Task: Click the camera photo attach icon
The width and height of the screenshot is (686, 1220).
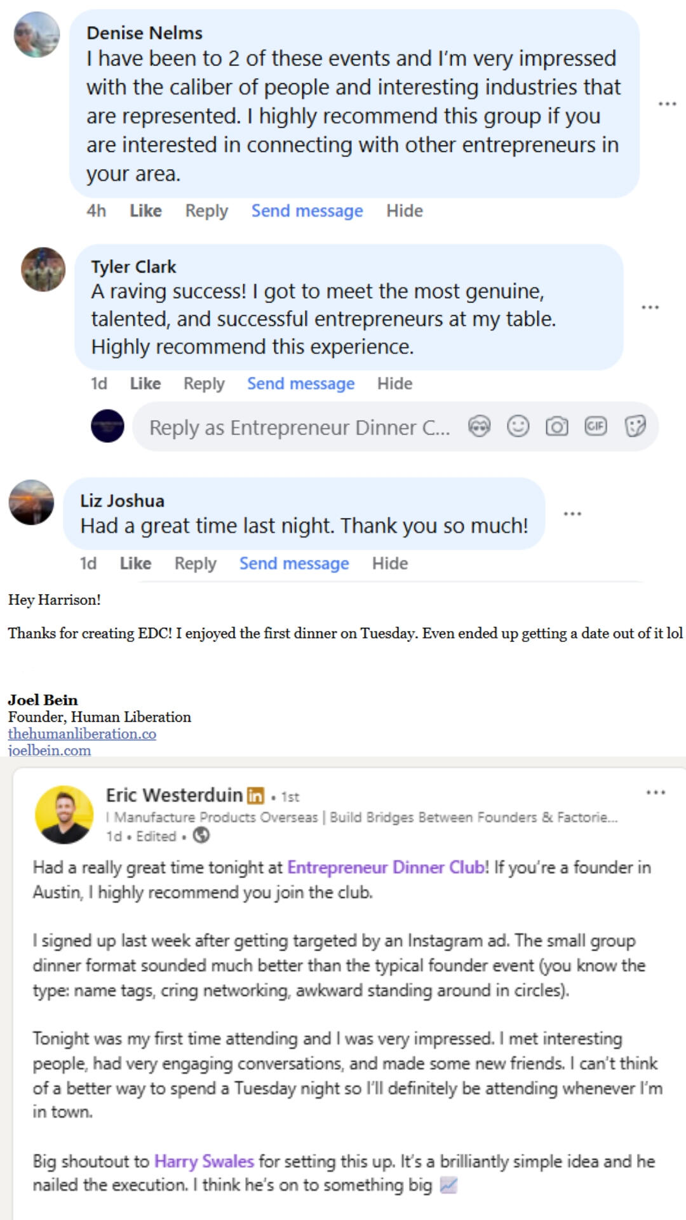Action: [x=557, y=426]
